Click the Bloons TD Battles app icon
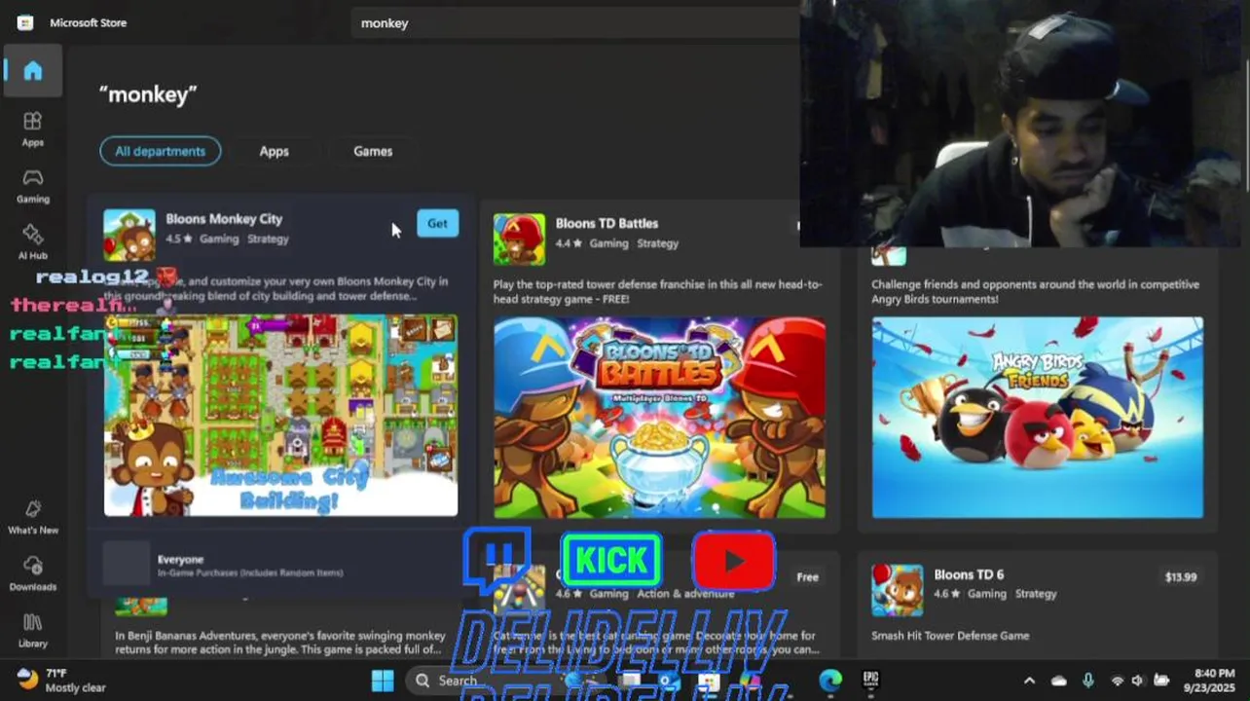1250x701 pixels. pyautogui.click(x=519, y=240)
